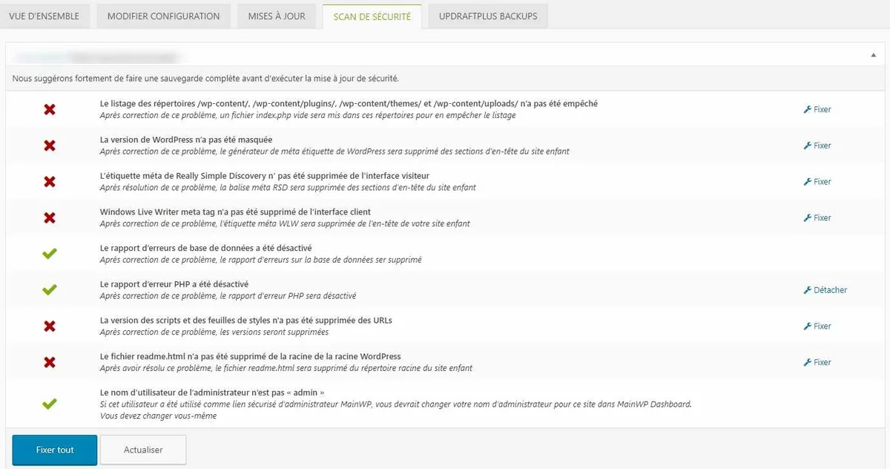Click red X beside readme.html row
Image resolution: width=890 pixels, height=469 pixels.
click(49, 363)
